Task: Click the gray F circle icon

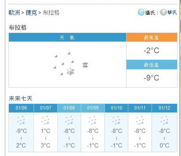Action: pos(163,12)
